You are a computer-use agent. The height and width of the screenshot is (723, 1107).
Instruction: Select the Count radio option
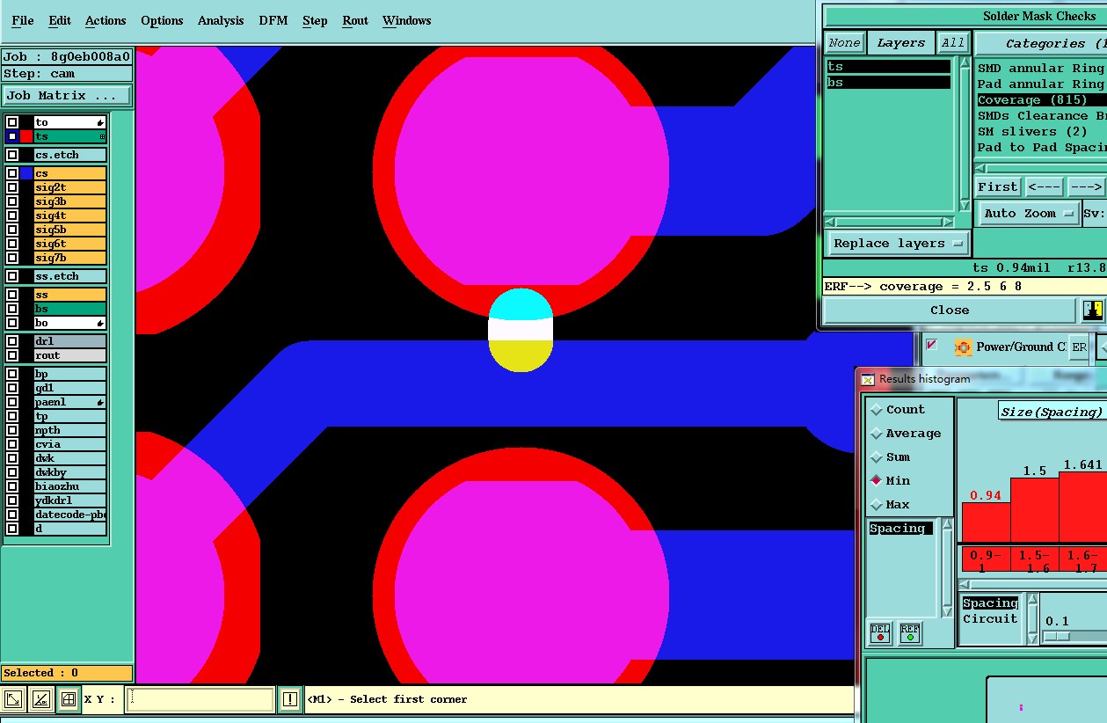(x=877, y=410)
